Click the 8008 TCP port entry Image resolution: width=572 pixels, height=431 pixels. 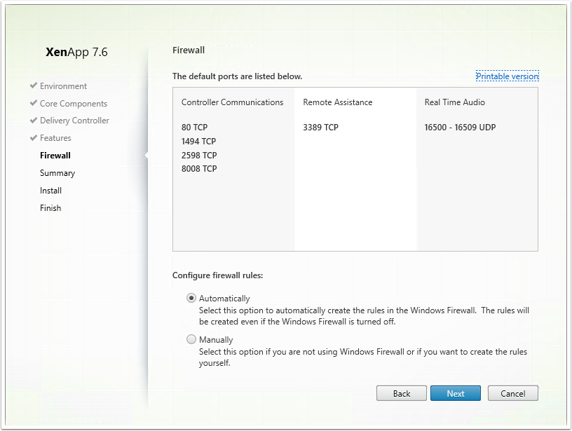[199, 168]
